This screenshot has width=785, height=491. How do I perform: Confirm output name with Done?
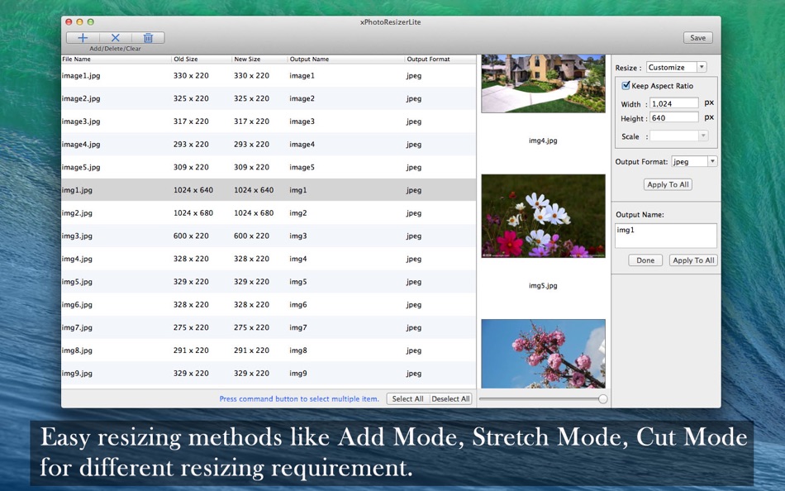tap(645, 260)
